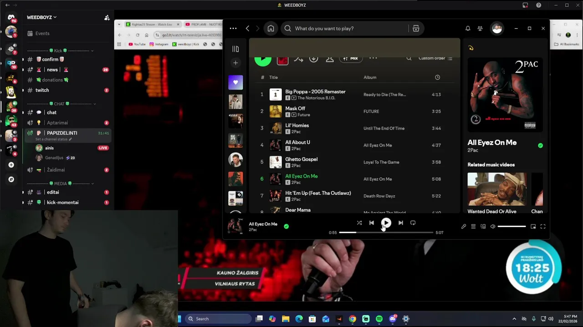Toggle smart shuffle next to playlist cover

click(298, 59)
